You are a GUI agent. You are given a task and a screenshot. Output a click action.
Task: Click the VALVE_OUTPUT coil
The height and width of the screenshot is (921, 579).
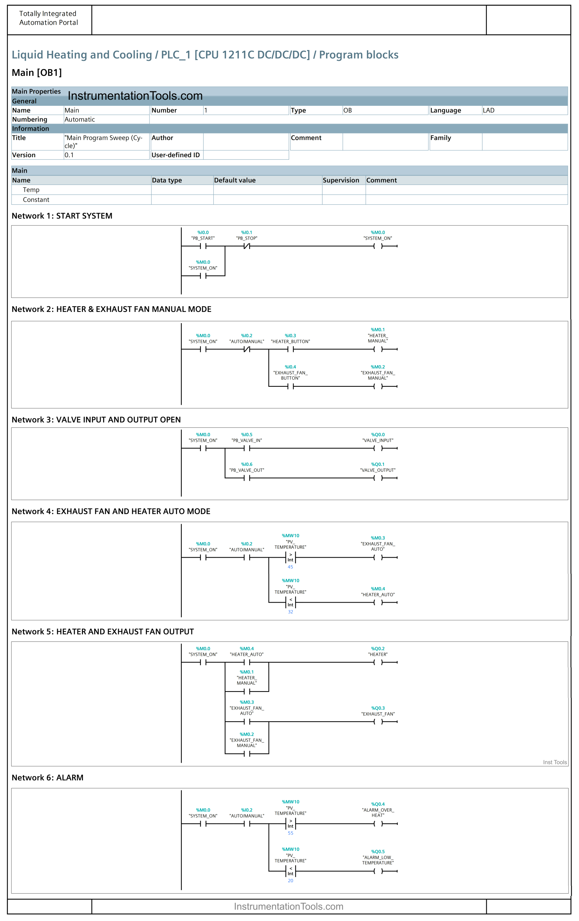click(x=378, y=478)
